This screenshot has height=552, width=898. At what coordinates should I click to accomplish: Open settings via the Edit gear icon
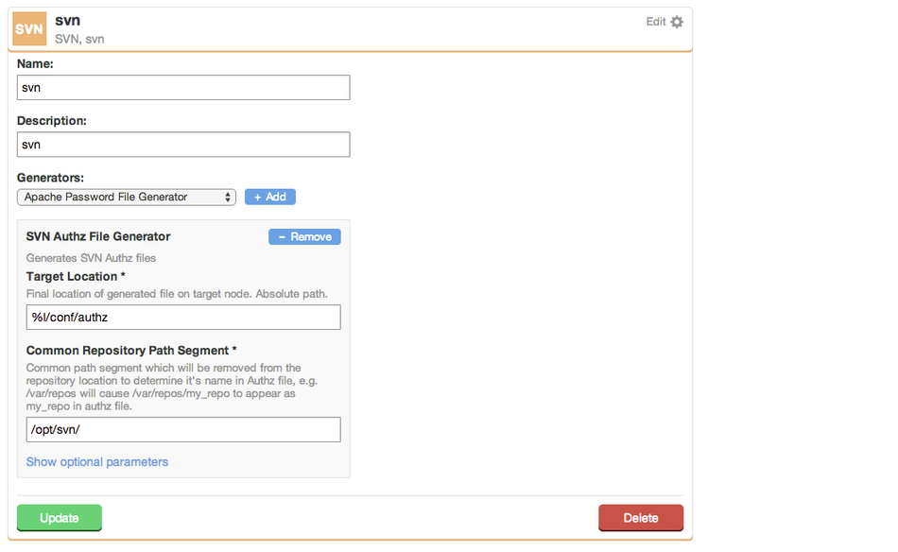click(677, 22)
